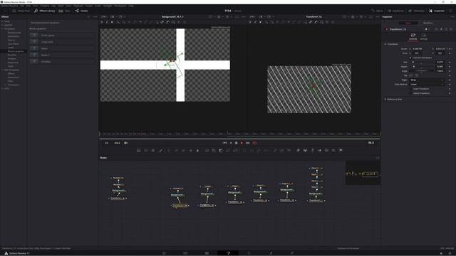Open the Playback menu
The height and width of the screenshot is (256, 456).
[78, 6]
